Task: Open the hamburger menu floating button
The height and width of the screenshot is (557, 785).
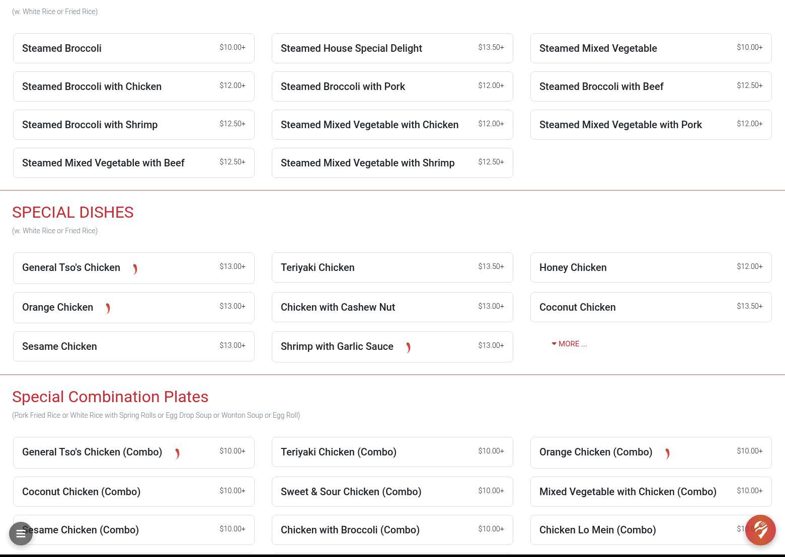Action: tap(21, 533)
